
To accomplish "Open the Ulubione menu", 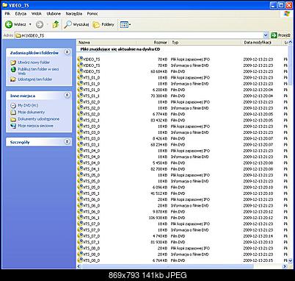I will (x=54, y=14).
